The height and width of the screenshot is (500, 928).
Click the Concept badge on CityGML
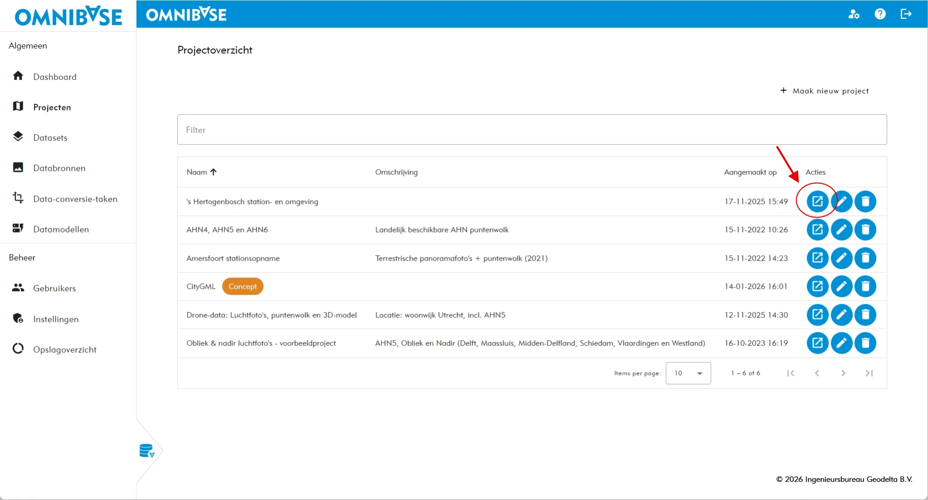[243, 286]
